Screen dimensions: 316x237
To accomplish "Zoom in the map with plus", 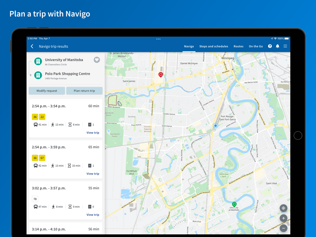I will [x=283, y=218].
